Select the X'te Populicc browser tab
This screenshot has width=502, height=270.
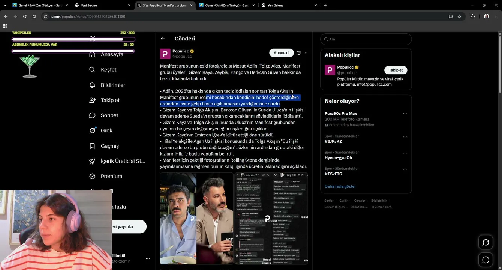tap(165, 5)
